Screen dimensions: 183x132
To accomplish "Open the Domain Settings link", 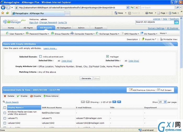I will [156, 28].
